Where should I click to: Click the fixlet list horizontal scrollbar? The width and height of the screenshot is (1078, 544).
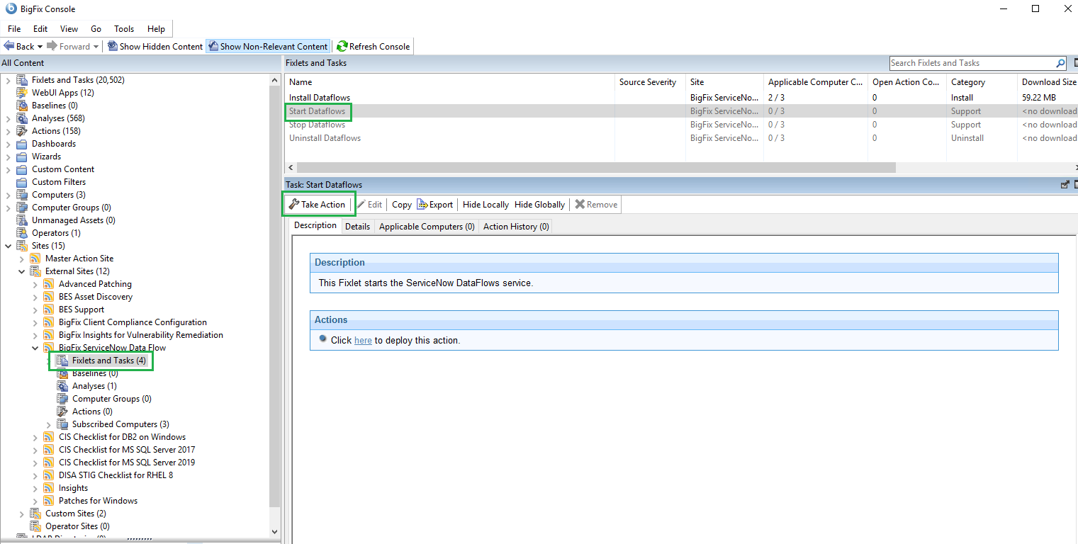[x=596, y=168]
